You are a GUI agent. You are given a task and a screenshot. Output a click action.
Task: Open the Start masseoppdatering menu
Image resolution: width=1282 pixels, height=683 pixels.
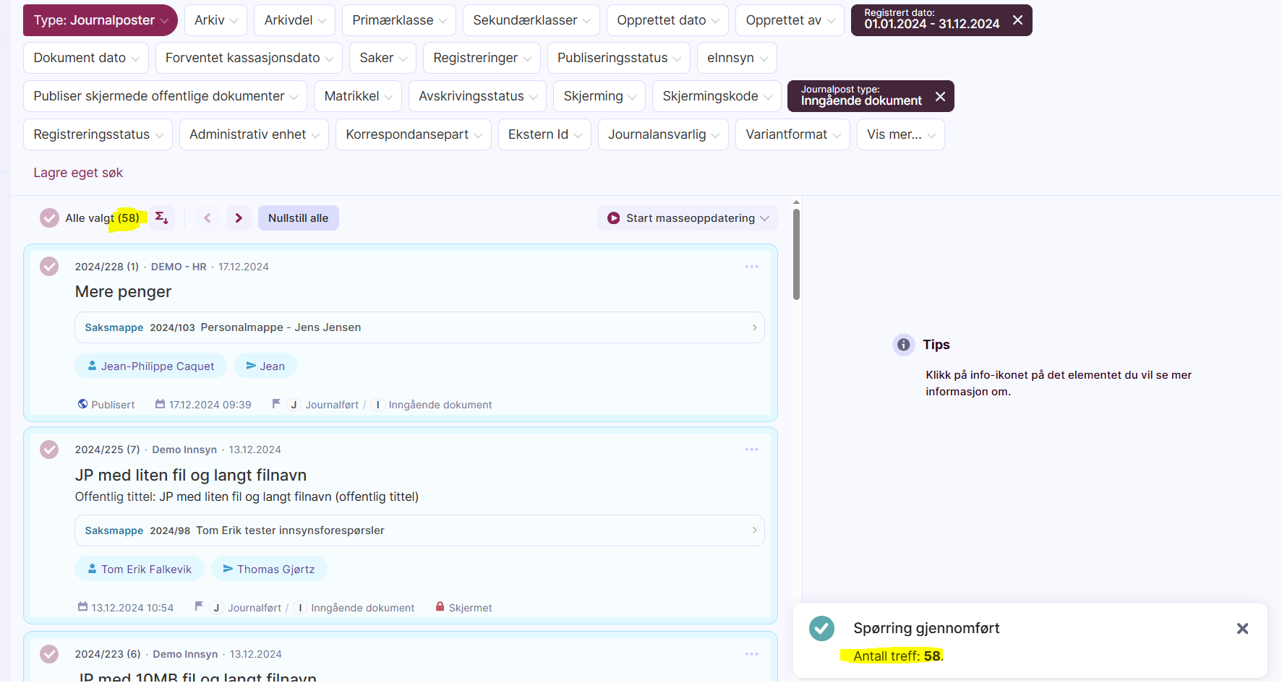[x=688, y=218]
